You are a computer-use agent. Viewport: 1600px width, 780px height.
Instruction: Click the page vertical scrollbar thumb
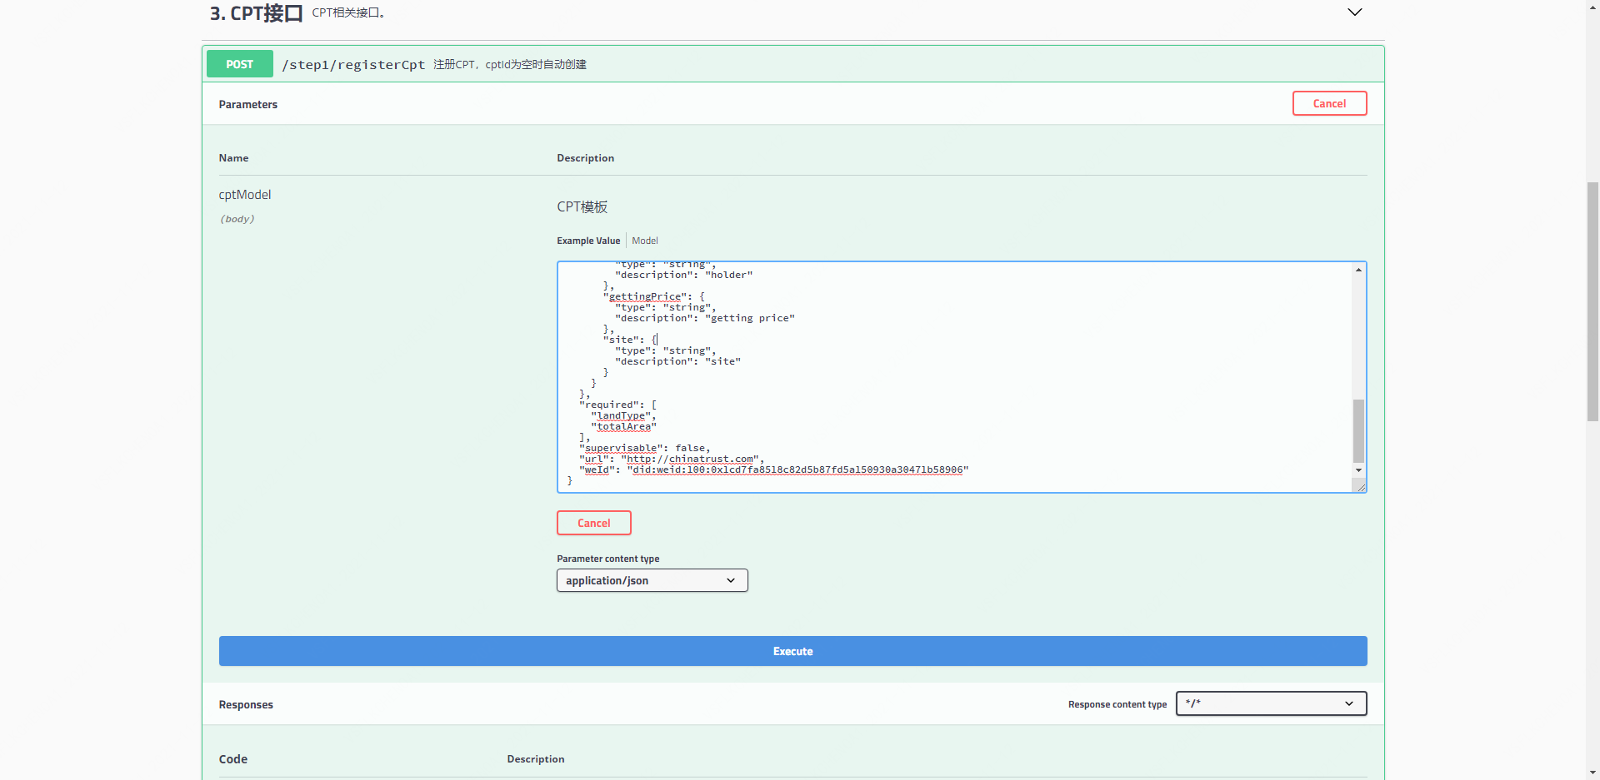tap(1592, 301)
